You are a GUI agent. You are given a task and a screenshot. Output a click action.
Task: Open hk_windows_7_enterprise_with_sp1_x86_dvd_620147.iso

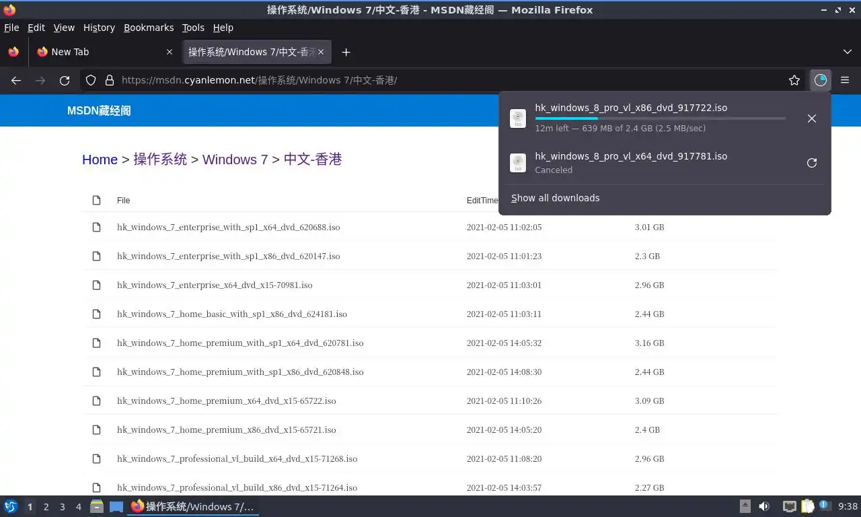pos(229,256)
